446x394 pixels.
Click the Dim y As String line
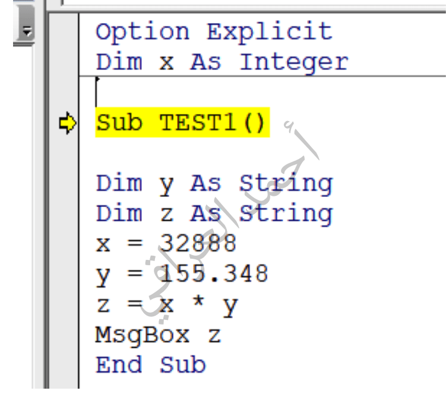(214, 184)
